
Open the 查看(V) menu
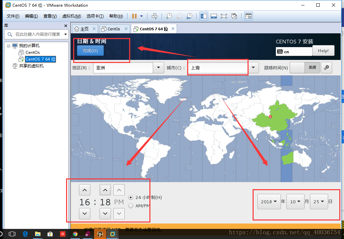click(50, 16)
